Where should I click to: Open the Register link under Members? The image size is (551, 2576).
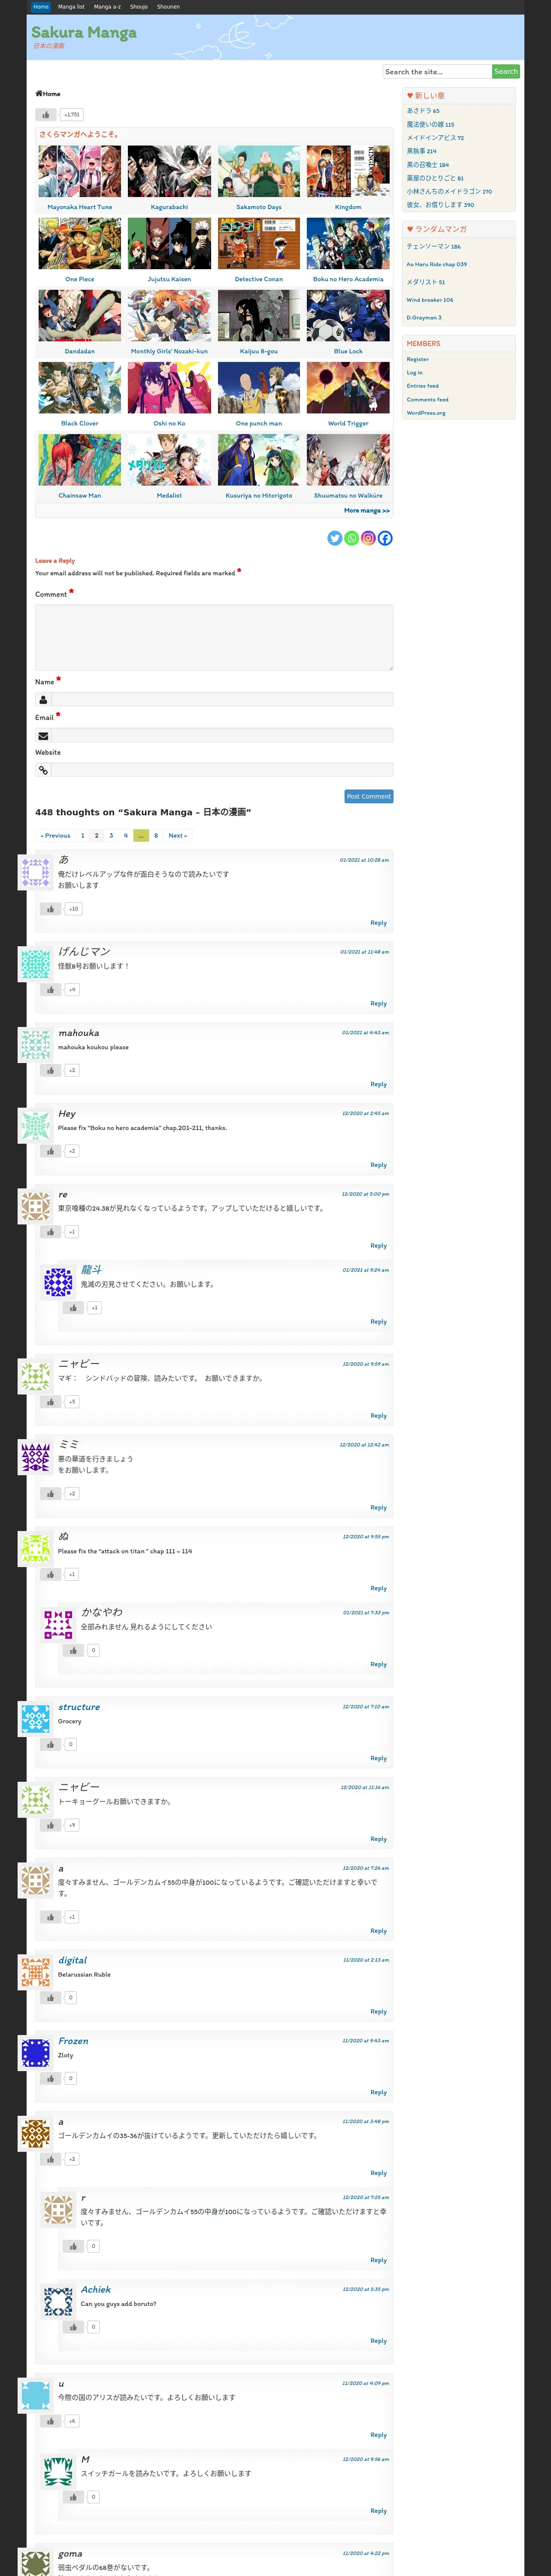[418, 359]
